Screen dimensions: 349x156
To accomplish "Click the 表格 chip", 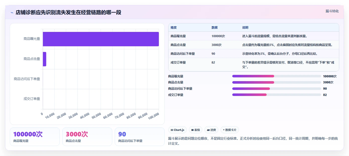I will 196,130.
